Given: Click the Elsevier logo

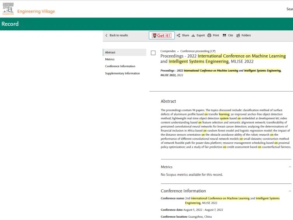Looking at the screenshot, I should (x=8, y=9).
